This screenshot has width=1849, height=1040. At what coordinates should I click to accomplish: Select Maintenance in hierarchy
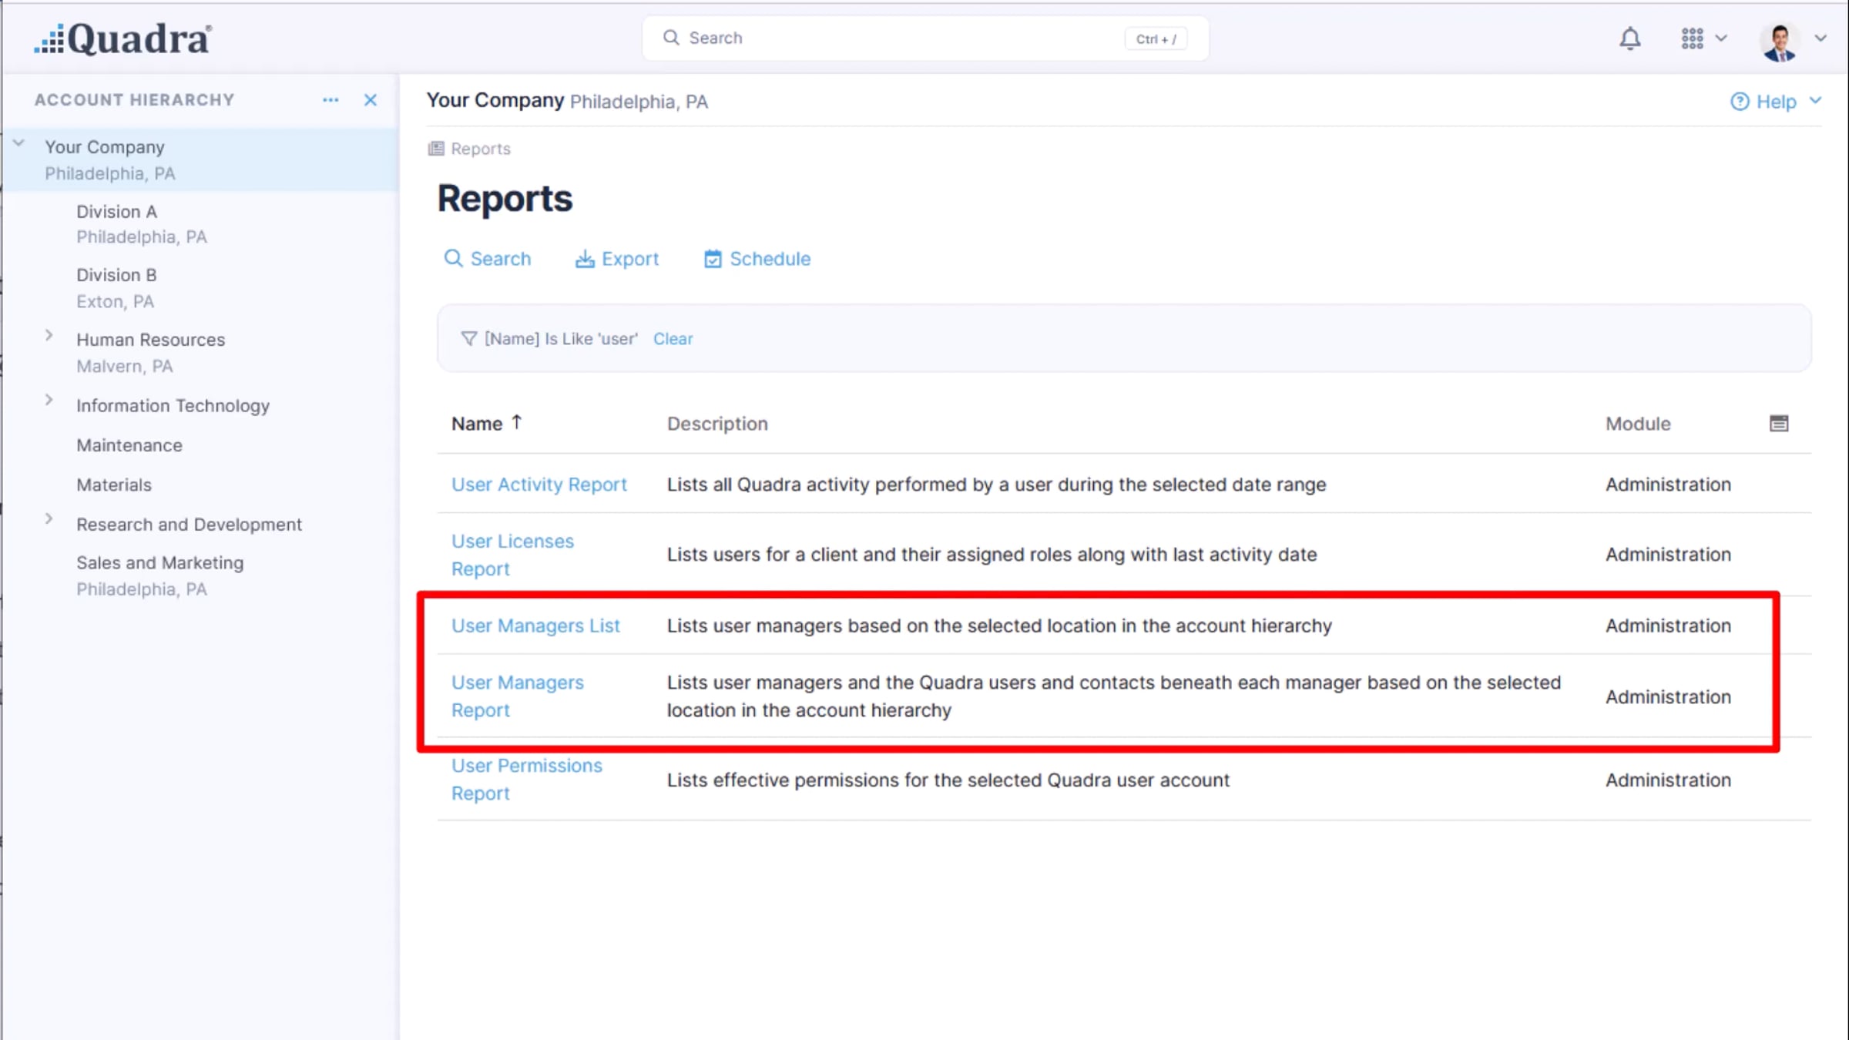129,445
